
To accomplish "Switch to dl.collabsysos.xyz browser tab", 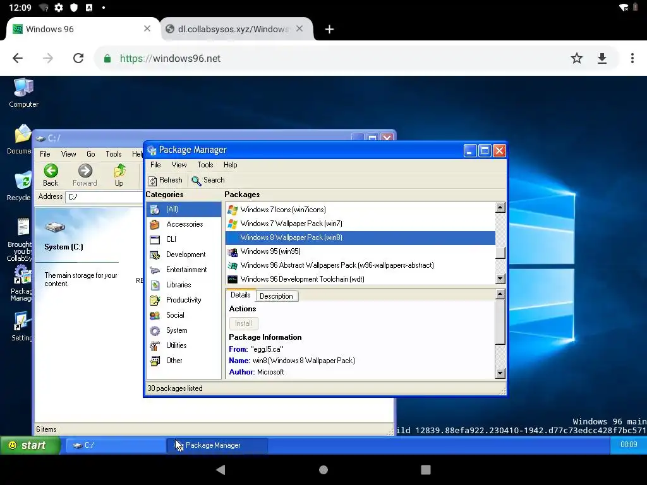I will point(233,29).
